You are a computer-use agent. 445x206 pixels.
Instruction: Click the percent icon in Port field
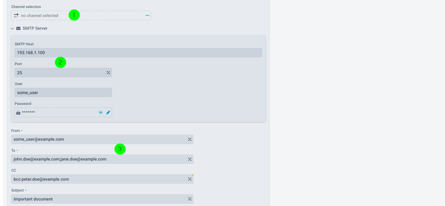[x=108, y=73]
